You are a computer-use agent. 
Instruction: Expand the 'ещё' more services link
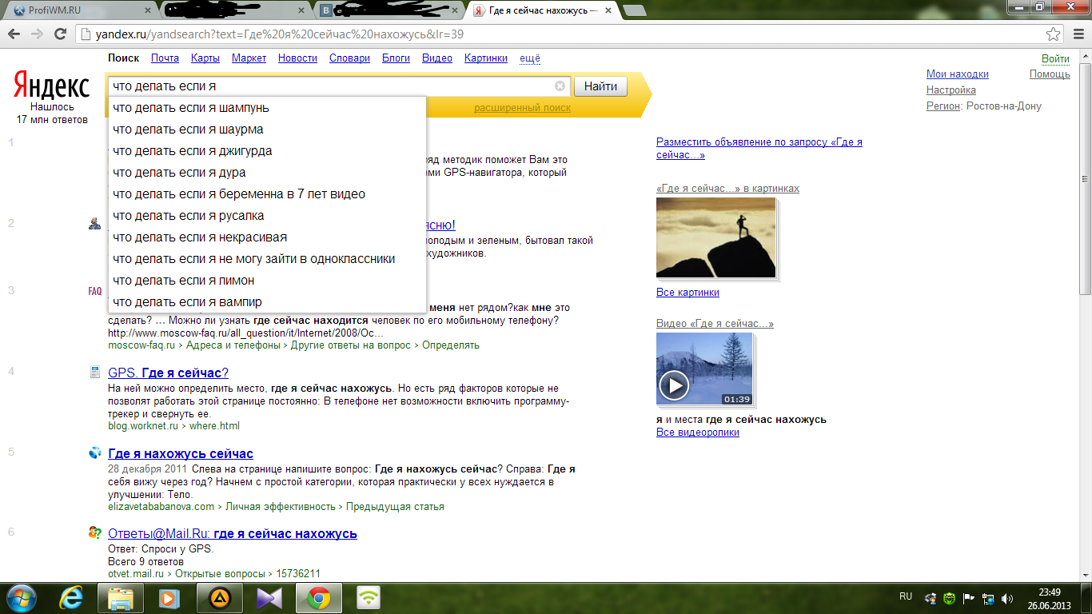click(x=530, y=58)
